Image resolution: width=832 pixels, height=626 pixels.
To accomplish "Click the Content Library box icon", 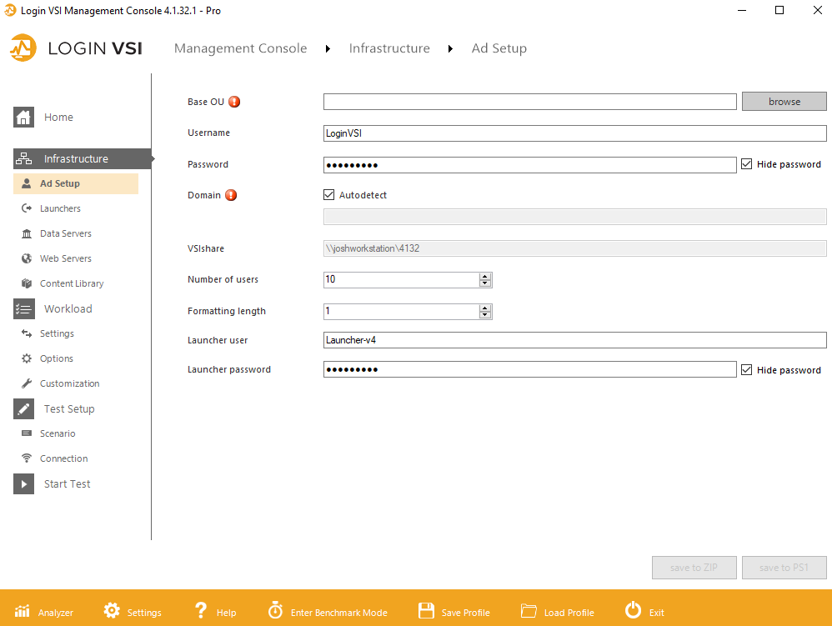I will point(26,283).
